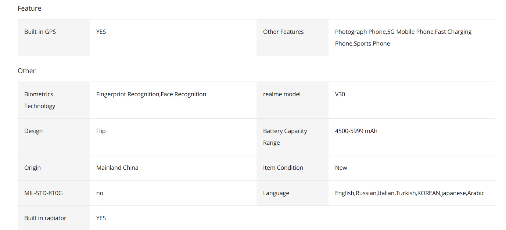Select the V30 model value

point(340,94)
